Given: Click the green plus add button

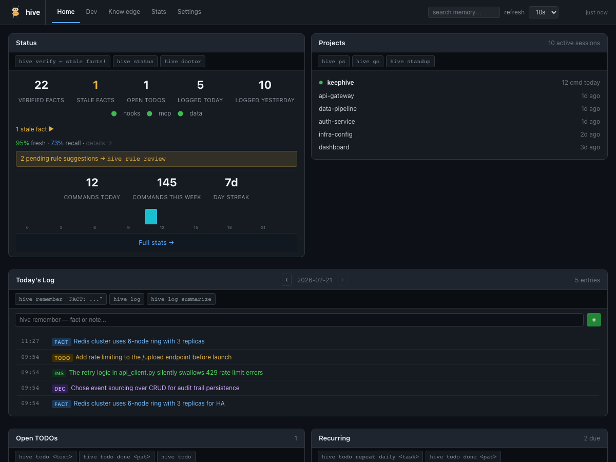Looking at the screenshot, I should point(594,320).
